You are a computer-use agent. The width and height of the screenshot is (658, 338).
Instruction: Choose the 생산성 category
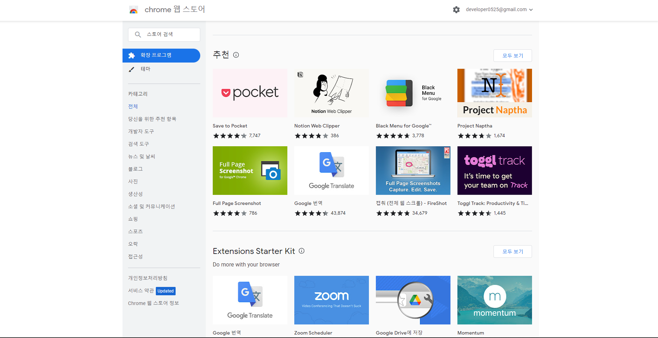pos(135,194)
